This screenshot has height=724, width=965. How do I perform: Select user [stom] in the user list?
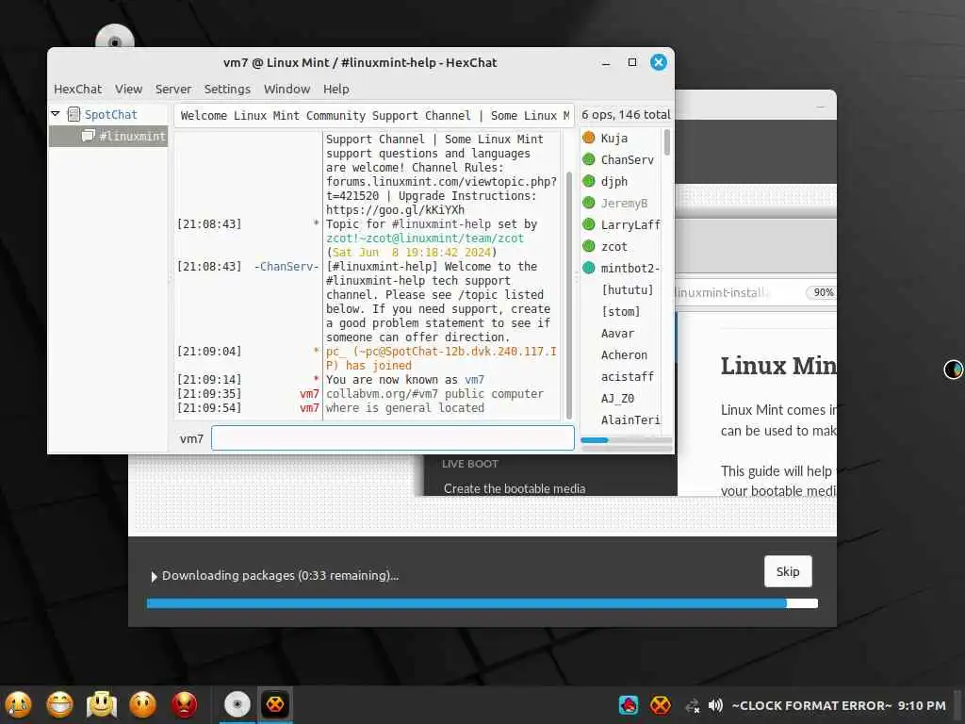point(620,311)
